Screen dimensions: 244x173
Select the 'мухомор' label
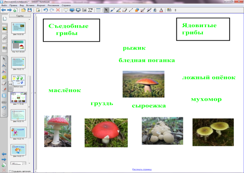(206, 99)
